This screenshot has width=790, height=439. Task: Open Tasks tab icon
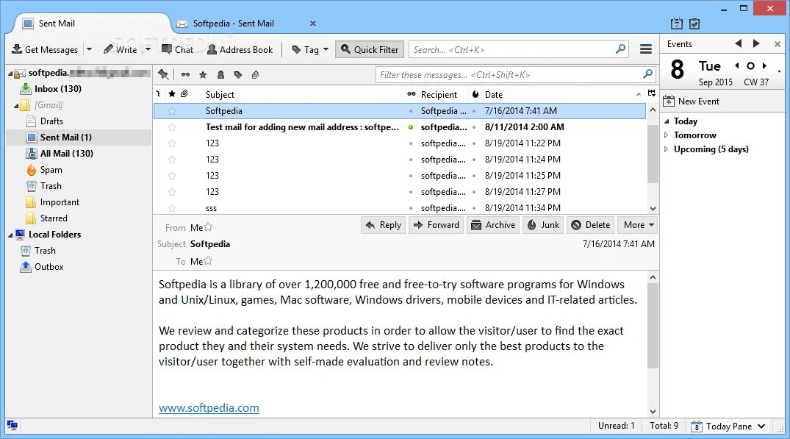[694, 24]
